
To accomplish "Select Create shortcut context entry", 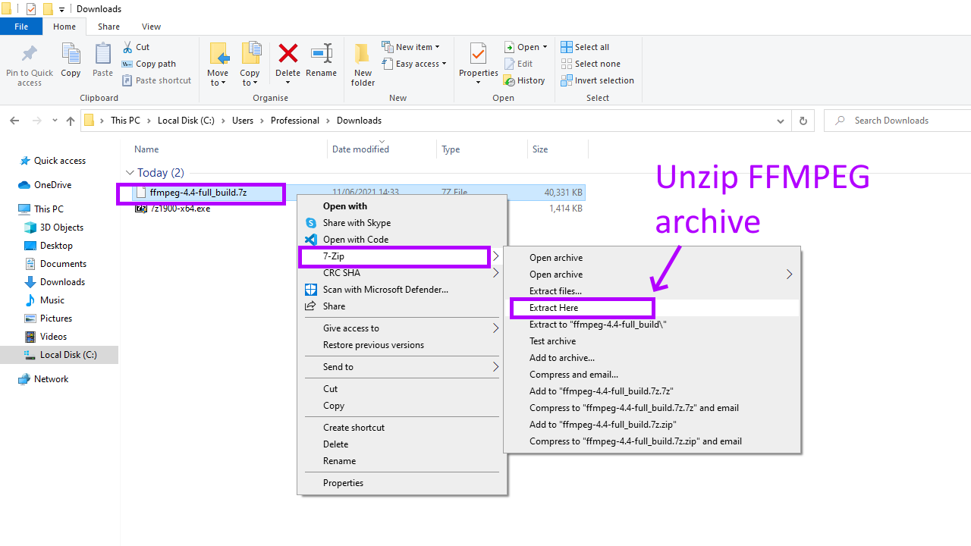I will pyautogui.click(x=354, y=428).
